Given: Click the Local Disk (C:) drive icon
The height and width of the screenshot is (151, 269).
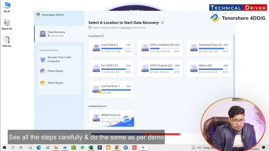Looking at the screenshot, I should [x=96, y=48].
